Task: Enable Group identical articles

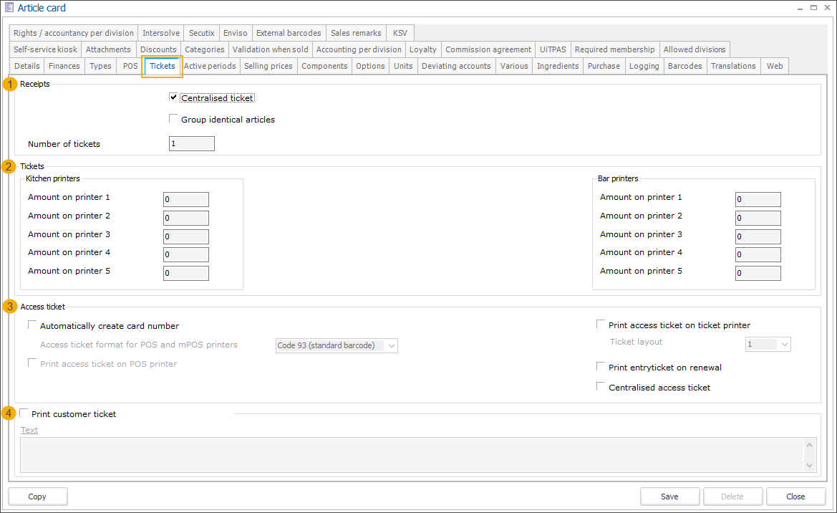Action: [x=173, y=119]
